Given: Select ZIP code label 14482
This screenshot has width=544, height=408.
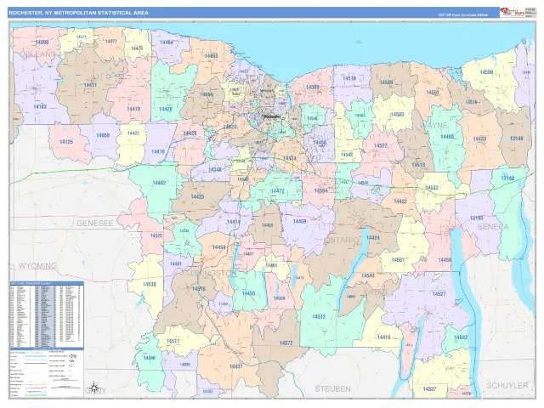Looking at the screenshot, I should point(159,183).
